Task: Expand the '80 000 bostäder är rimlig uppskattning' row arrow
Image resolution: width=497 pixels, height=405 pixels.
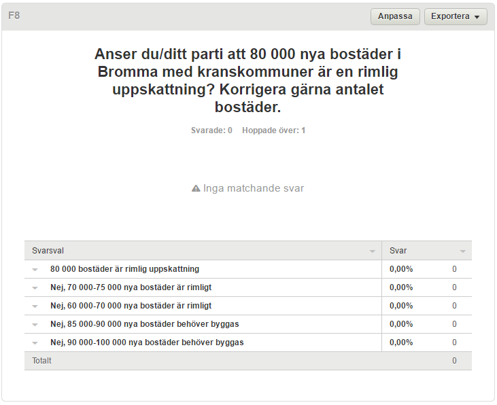Action: [35, 270]
